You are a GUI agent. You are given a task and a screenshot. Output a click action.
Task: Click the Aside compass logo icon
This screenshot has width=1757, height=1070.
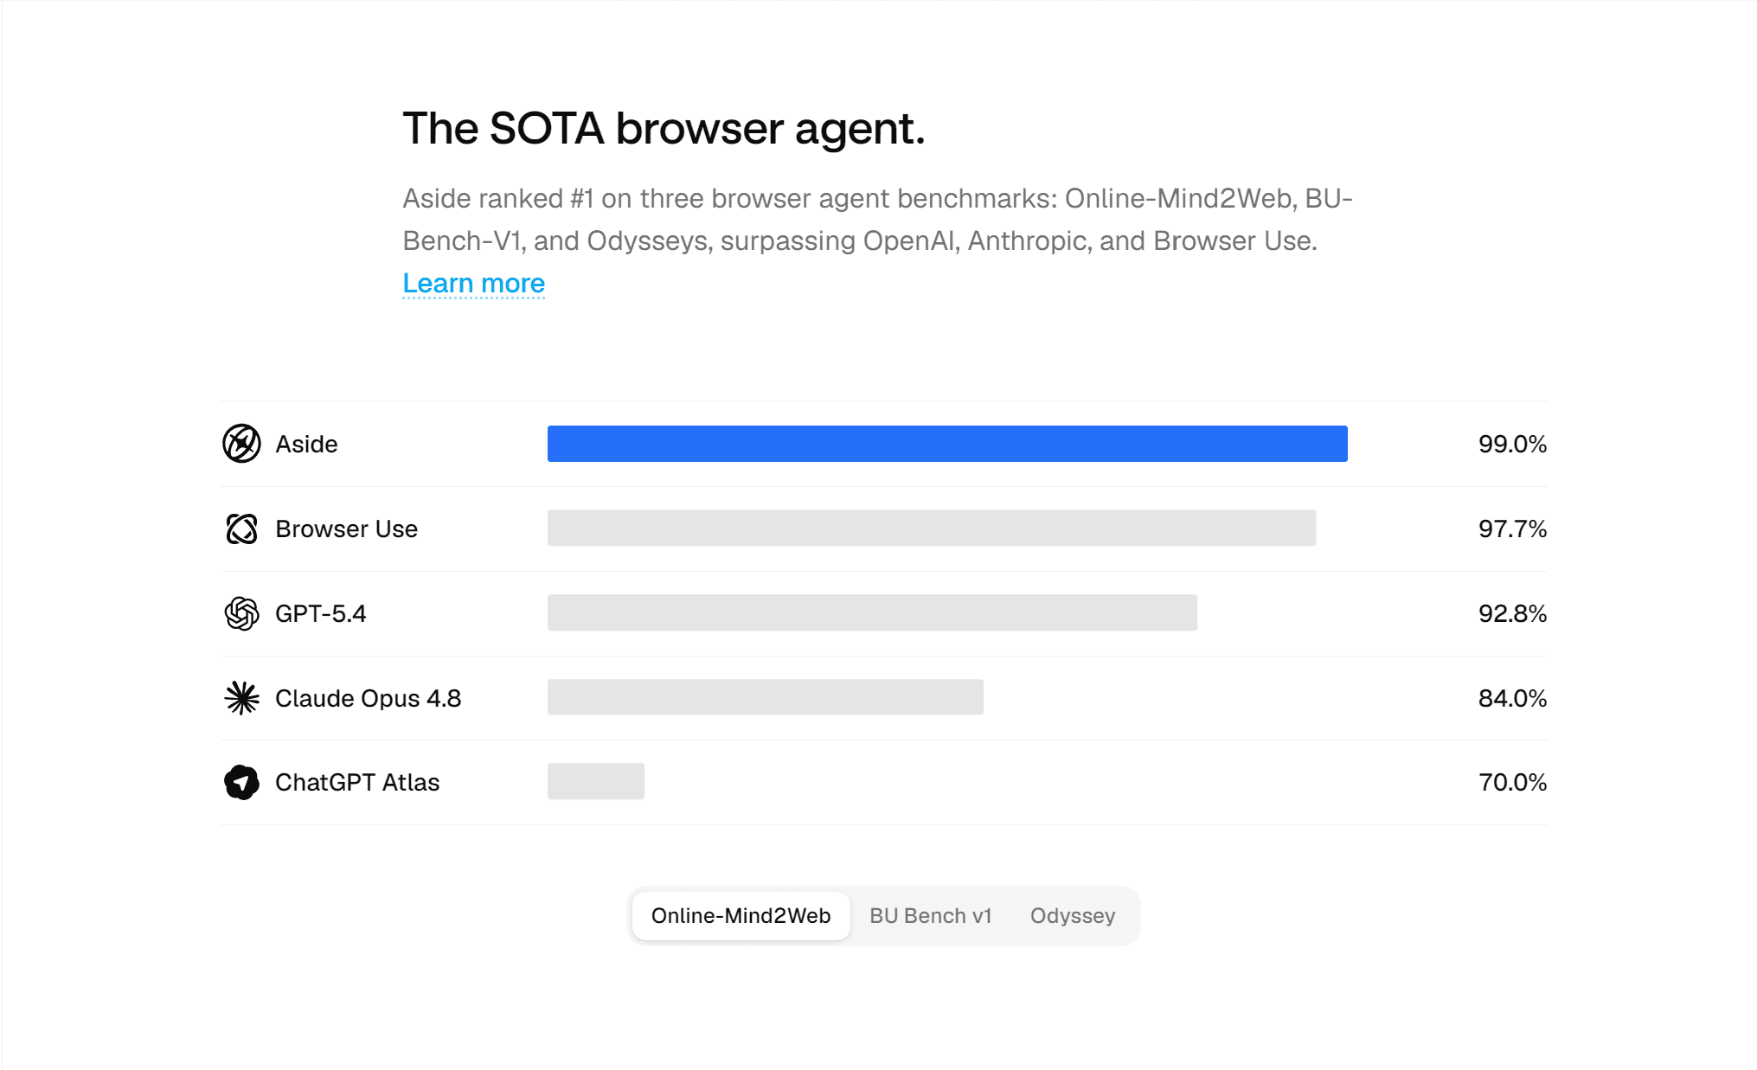(x=241, y=444)
